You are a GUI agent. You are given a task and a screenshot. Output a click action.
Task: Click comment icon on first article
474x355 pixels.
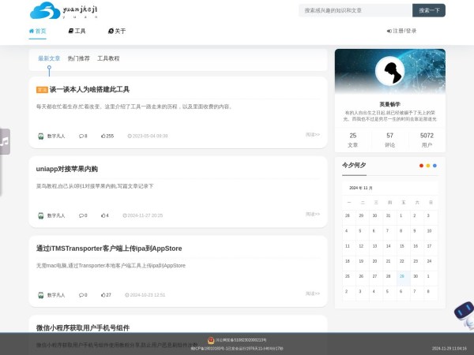(82, 136)
